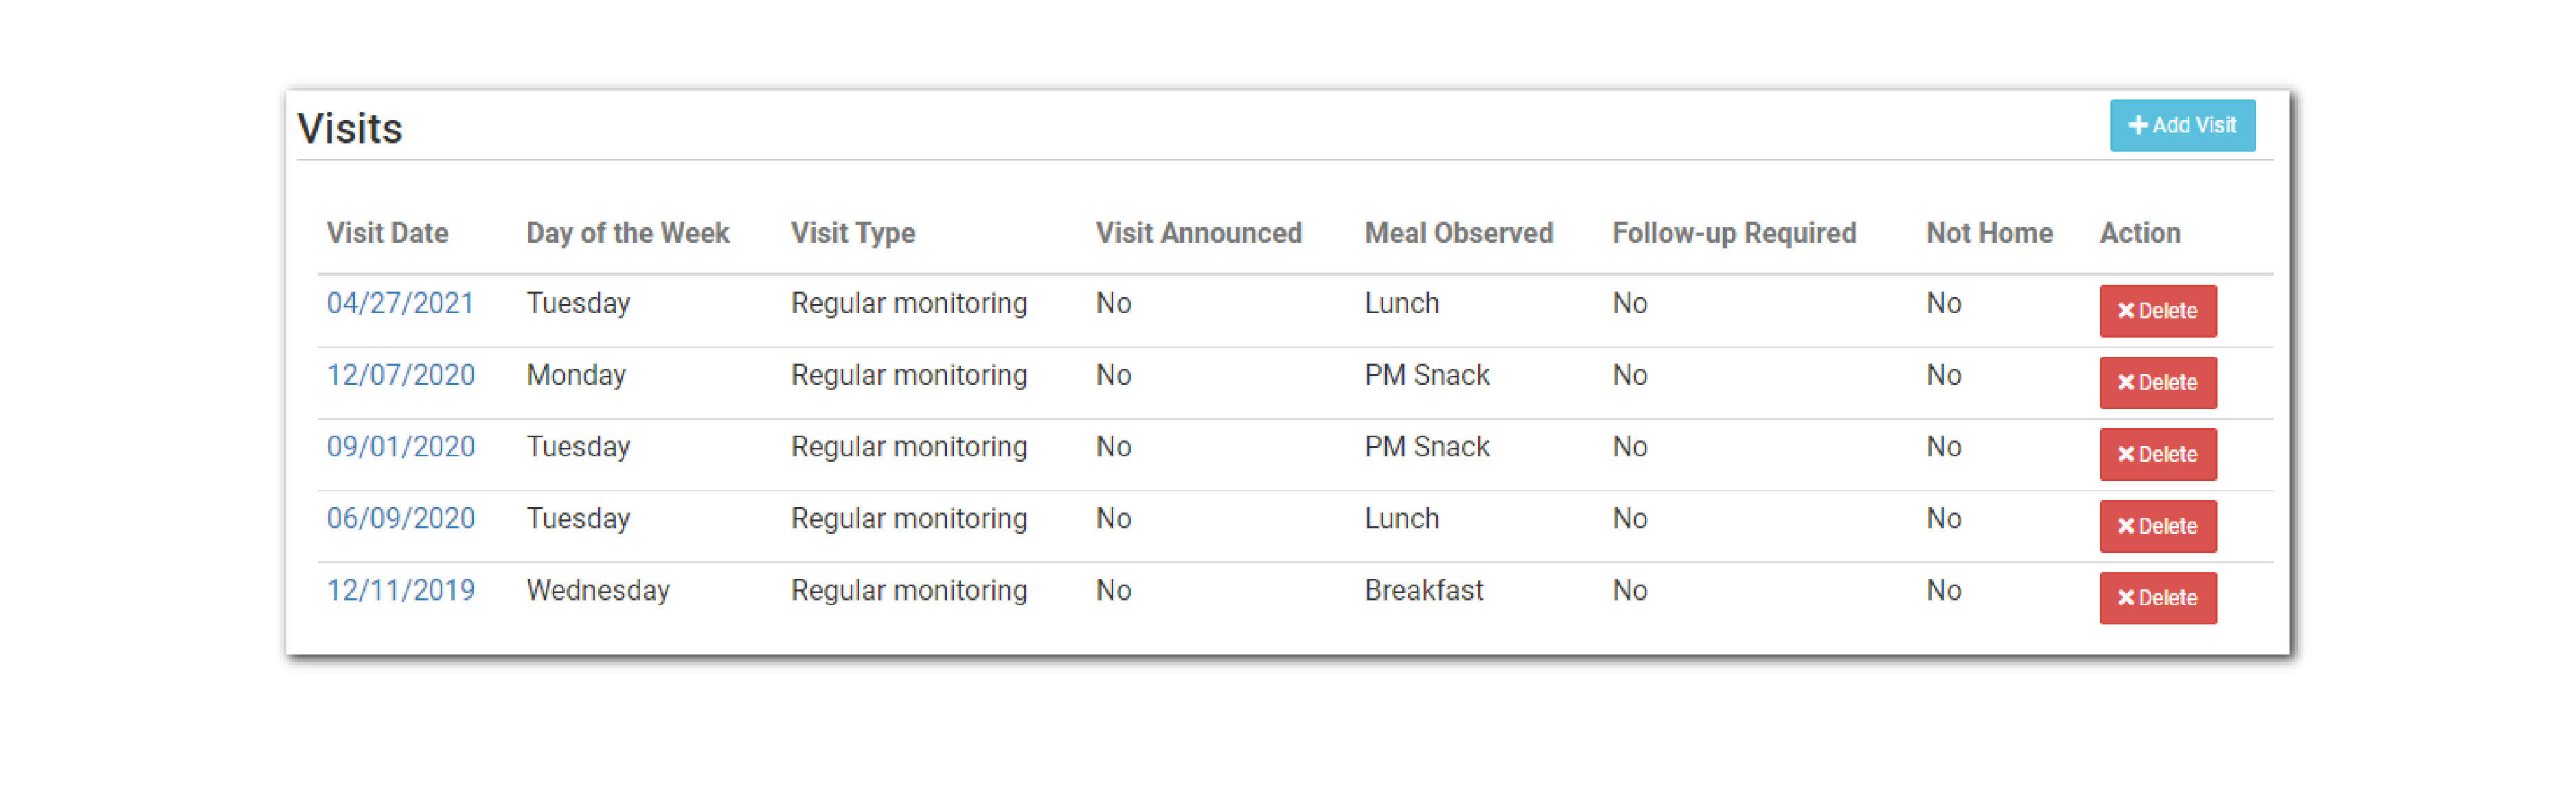2576x787 pixels.
Task: Open the 12/07/2020 visit date link
Action: tap(400, 375)
